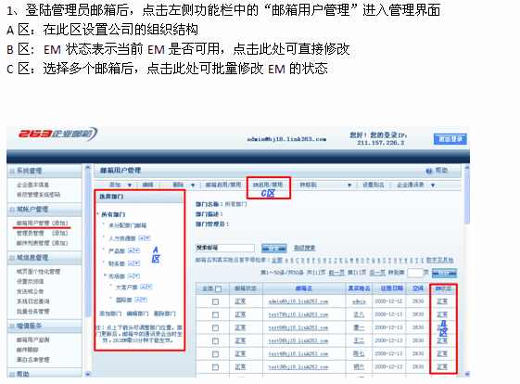Click reorder arrows beside 财务部

tap(133, 263)
